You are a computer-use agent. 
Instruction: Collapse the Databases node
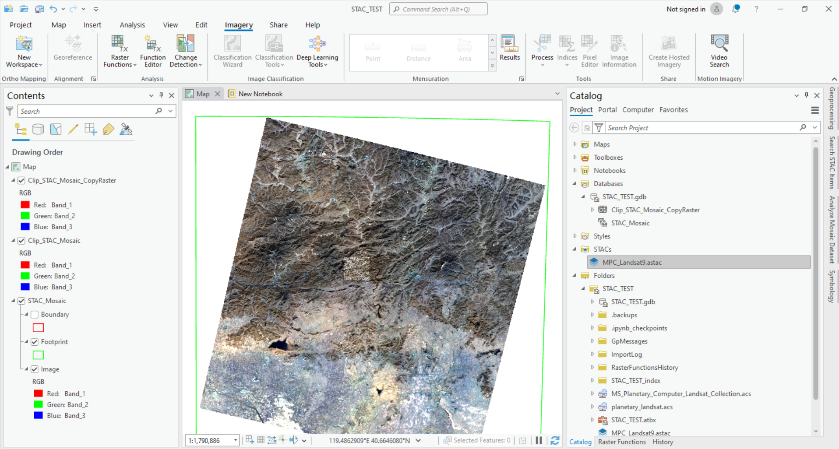coord(575,183)
